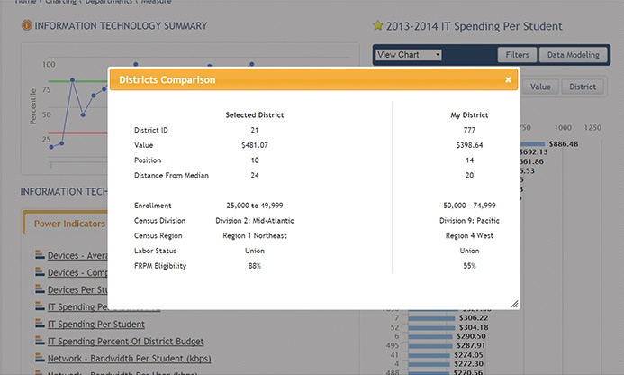Click the enrollment text 50,000 - 74,999
The height and width of the screenshot is (375, 624).
pyautogui.click(x=469, y=206)
